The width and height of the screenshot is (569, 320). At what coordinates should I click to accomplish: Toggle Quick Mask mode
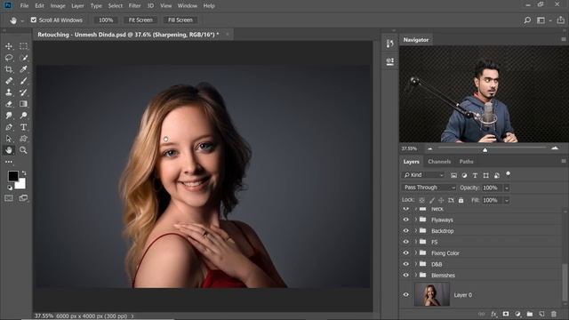pyautogui.click(x=9, y=198)
